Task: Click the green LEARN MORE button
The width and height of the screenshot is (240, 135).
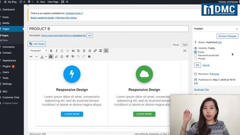Action: (144, 114)
